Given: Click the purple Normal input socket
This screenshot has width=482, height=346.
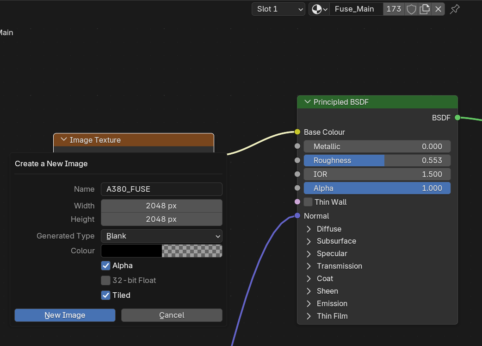Looking at the screenshot, I should (297, 216).
